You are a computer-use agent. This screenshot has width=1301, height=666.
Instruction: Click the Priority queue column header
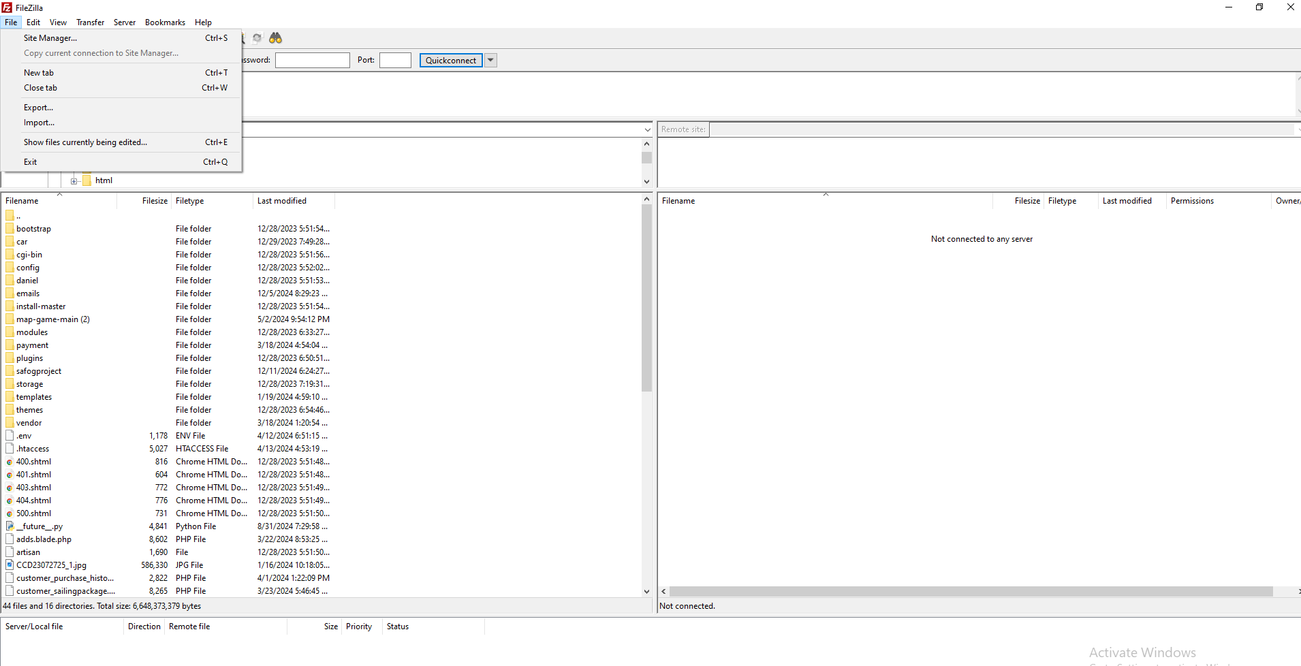tap(362, 627)
